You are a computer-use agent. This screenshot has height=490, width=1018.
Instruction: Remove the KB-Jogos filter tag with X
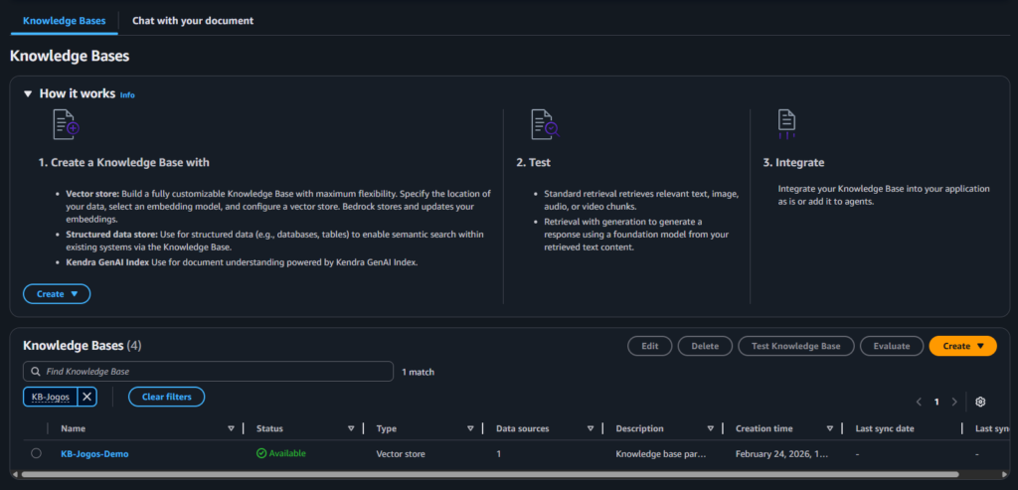[x=87, y=397]
